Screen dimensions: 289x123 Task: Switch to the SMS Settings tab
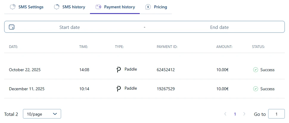click(31, 7)
